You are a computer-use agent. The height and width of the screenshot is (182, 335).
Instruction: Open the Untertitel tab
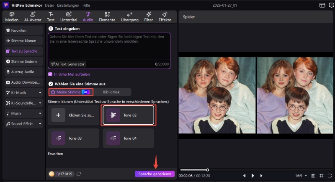(69, 17)
